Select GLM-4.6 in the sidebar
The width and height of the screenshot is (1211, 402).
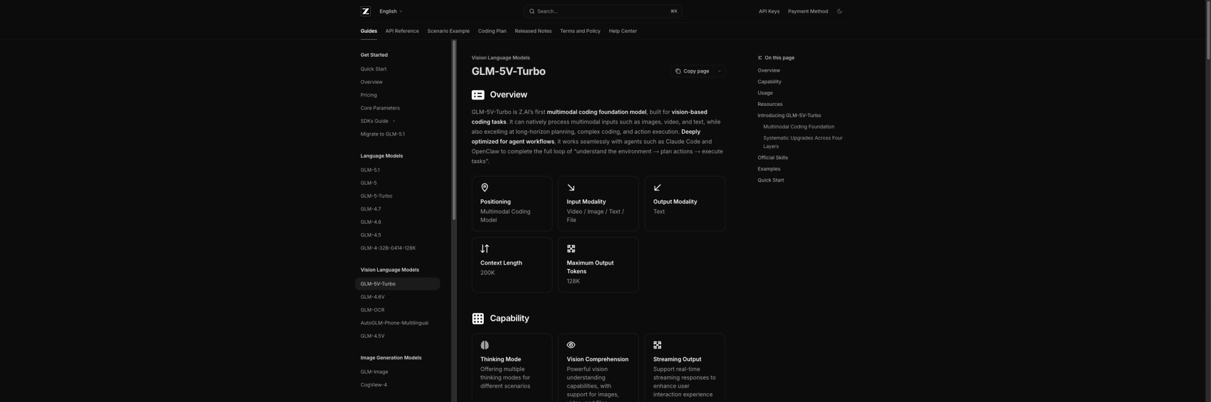coord(371,222)
